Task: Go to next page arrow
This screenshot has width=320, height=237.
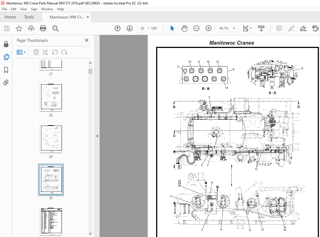Action: pyautogui.click(x=130, y=28)
